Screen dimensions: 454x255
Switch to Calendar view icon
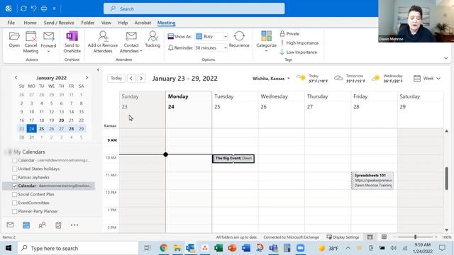pos(26,225)
